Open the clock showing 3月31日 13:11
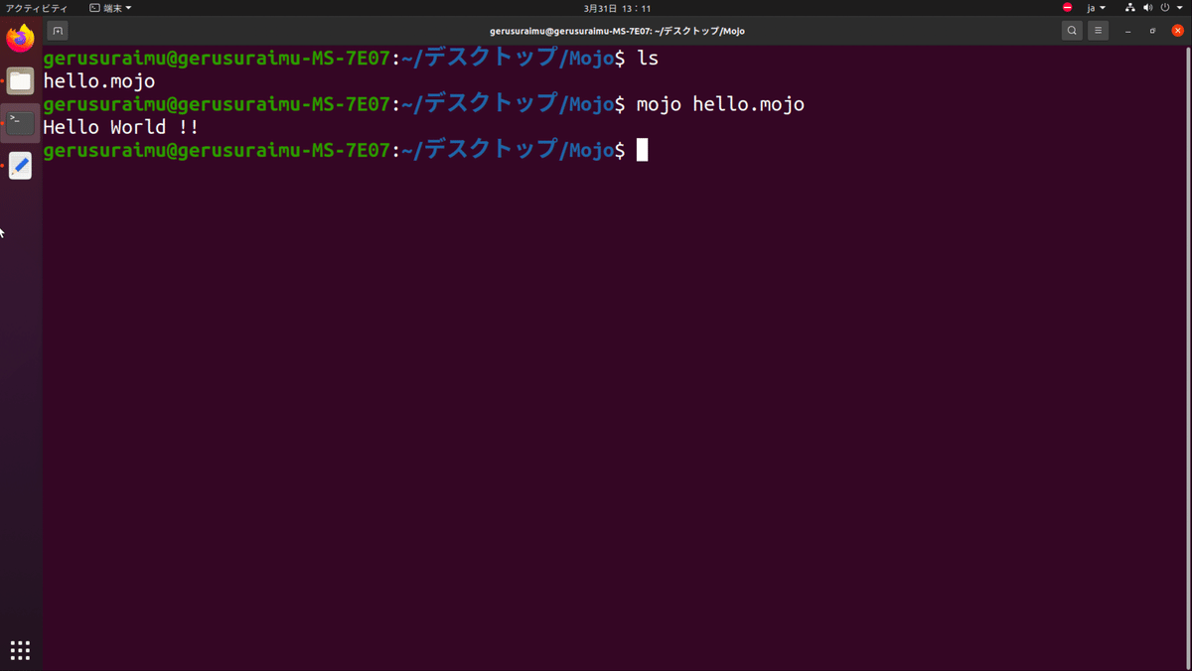 point(617,8)
